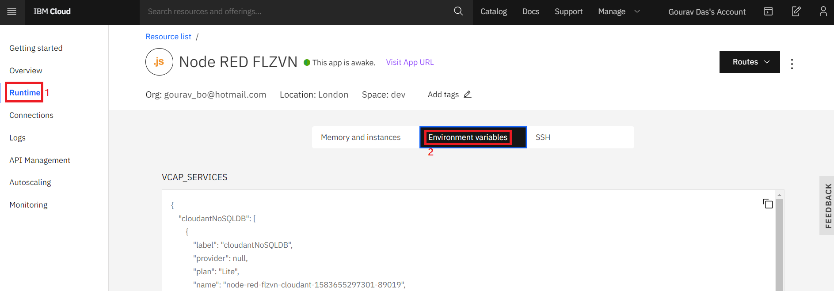
Task: Open the FEEDBACK side tab
Action: point(827,205)
